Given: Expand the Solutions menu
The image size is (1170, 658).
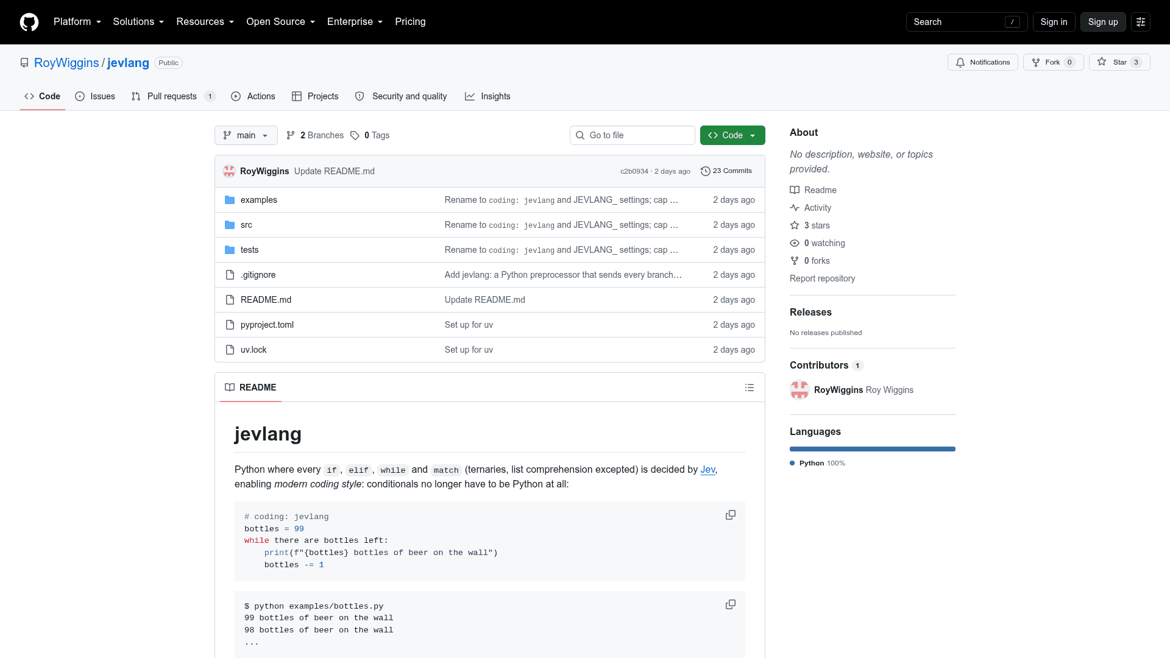Looking at the screenshot, I should click(138, 22).
